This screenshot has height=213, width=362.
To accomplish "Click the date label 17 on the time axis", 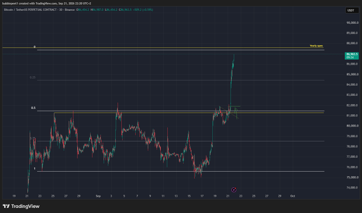I will pyautogui.click(x=202, y=196).
